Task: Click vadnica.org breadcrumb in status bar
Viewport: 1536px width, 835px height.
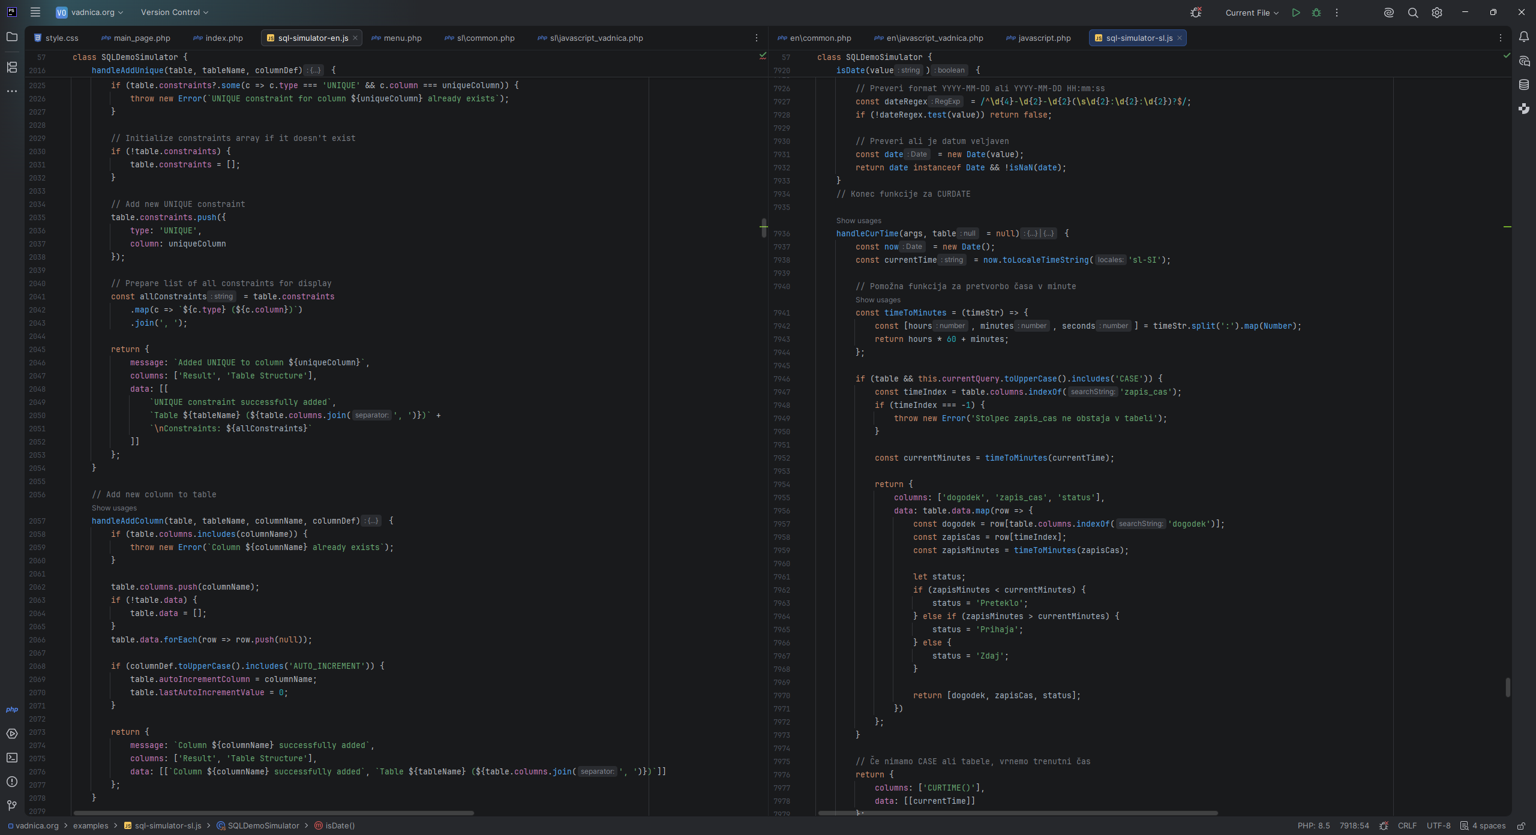Action: click(34, 826)
